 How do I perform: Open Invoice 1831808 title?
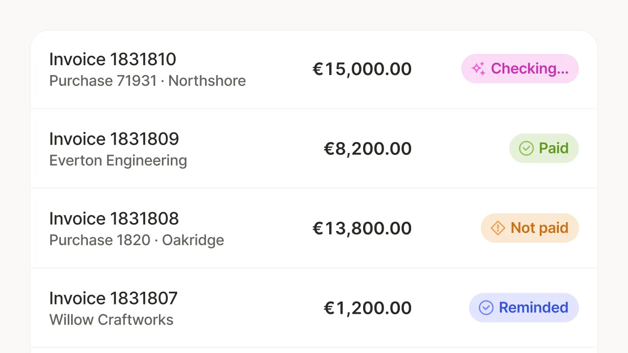click(114, 219)
